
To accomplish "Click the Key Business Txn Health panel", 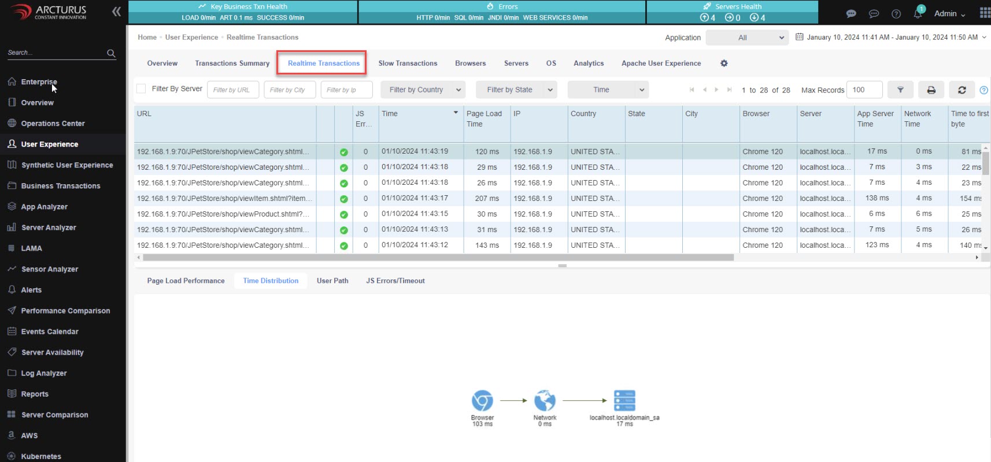I will 243,12.
